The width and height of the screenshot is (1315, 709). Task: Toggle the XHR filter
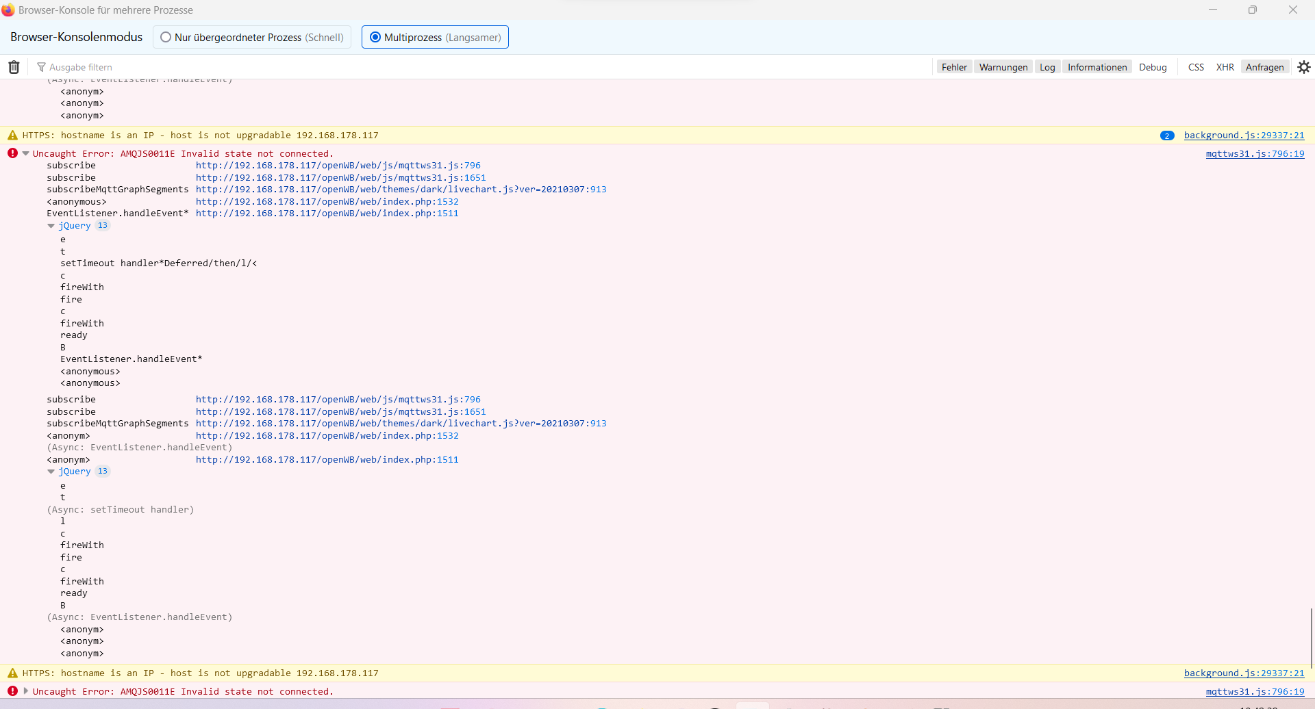click(1225, 67)
